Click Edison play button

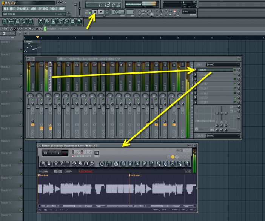pos(52,153)
